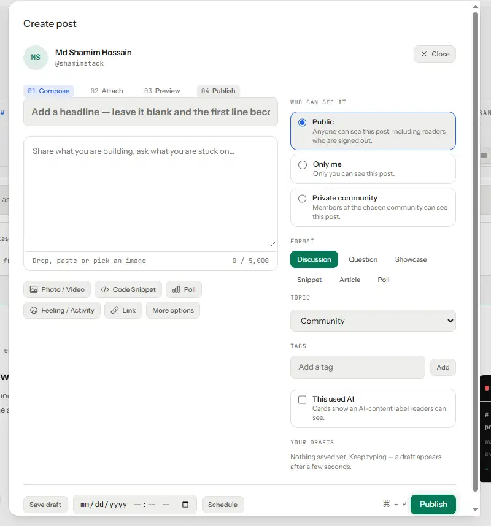Viewport: 491px width, 526px height.
Task: Click the @shamimstack username
Action: coord(79,63)
